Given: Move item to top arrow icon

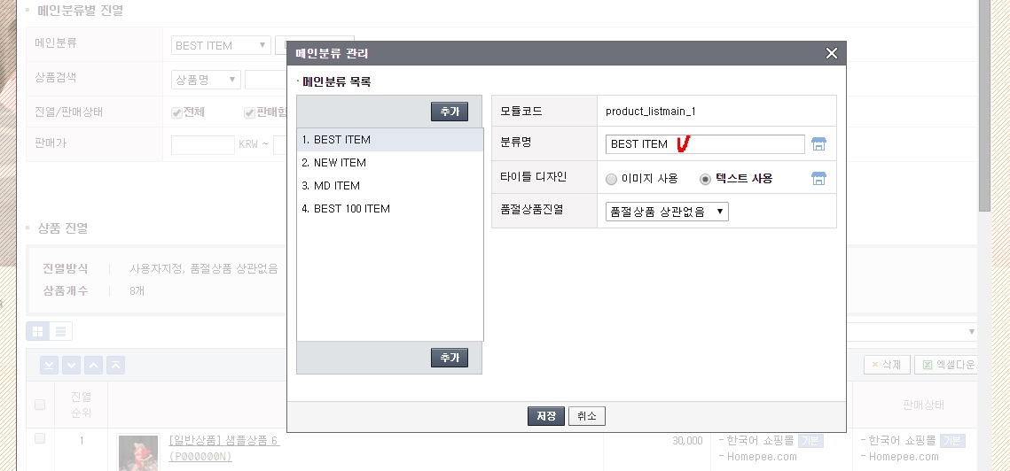Looking at the screenshot, I should click(115, 365).
